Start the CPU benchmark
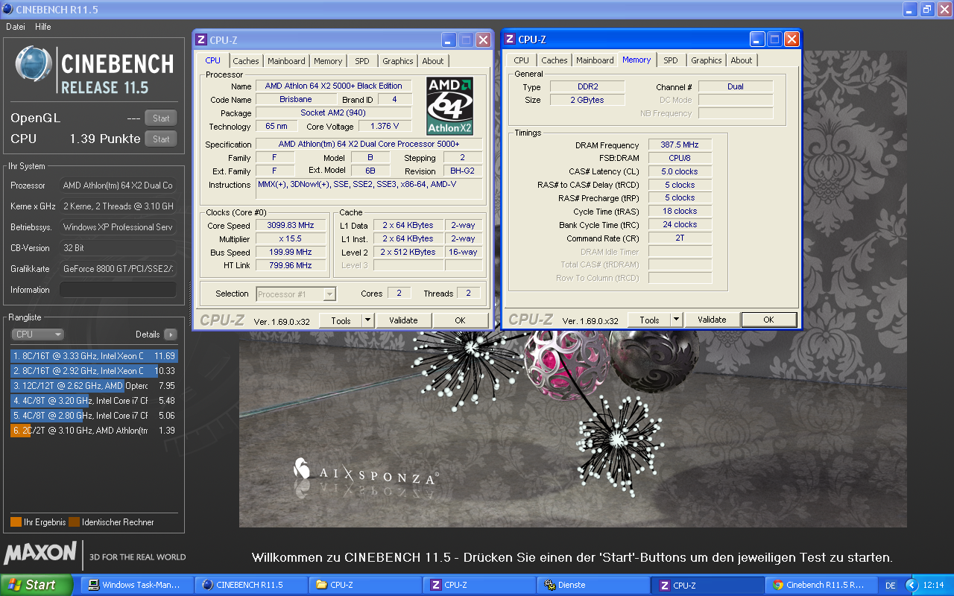Image resolution: width=954 pixels, height=596 pixels. pyautogui.click(x=161, y=139)
